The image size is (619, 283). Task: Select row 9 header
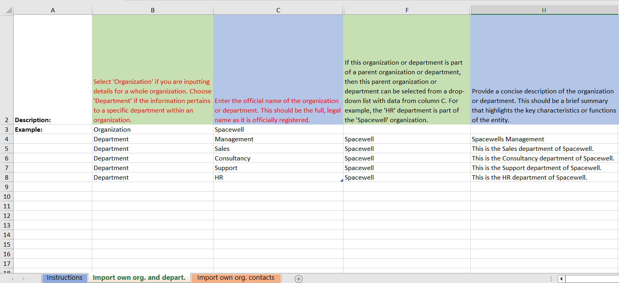(7, 187)
